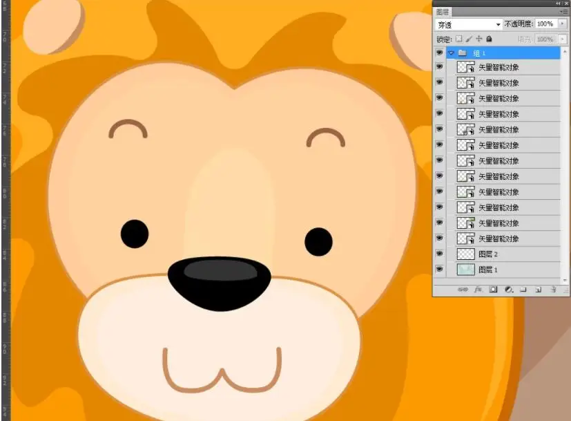Image resolution: width=571 pixels, height=421 pixels.
Task: Click the delete layer trash icon
Action: tap(553, 290)
